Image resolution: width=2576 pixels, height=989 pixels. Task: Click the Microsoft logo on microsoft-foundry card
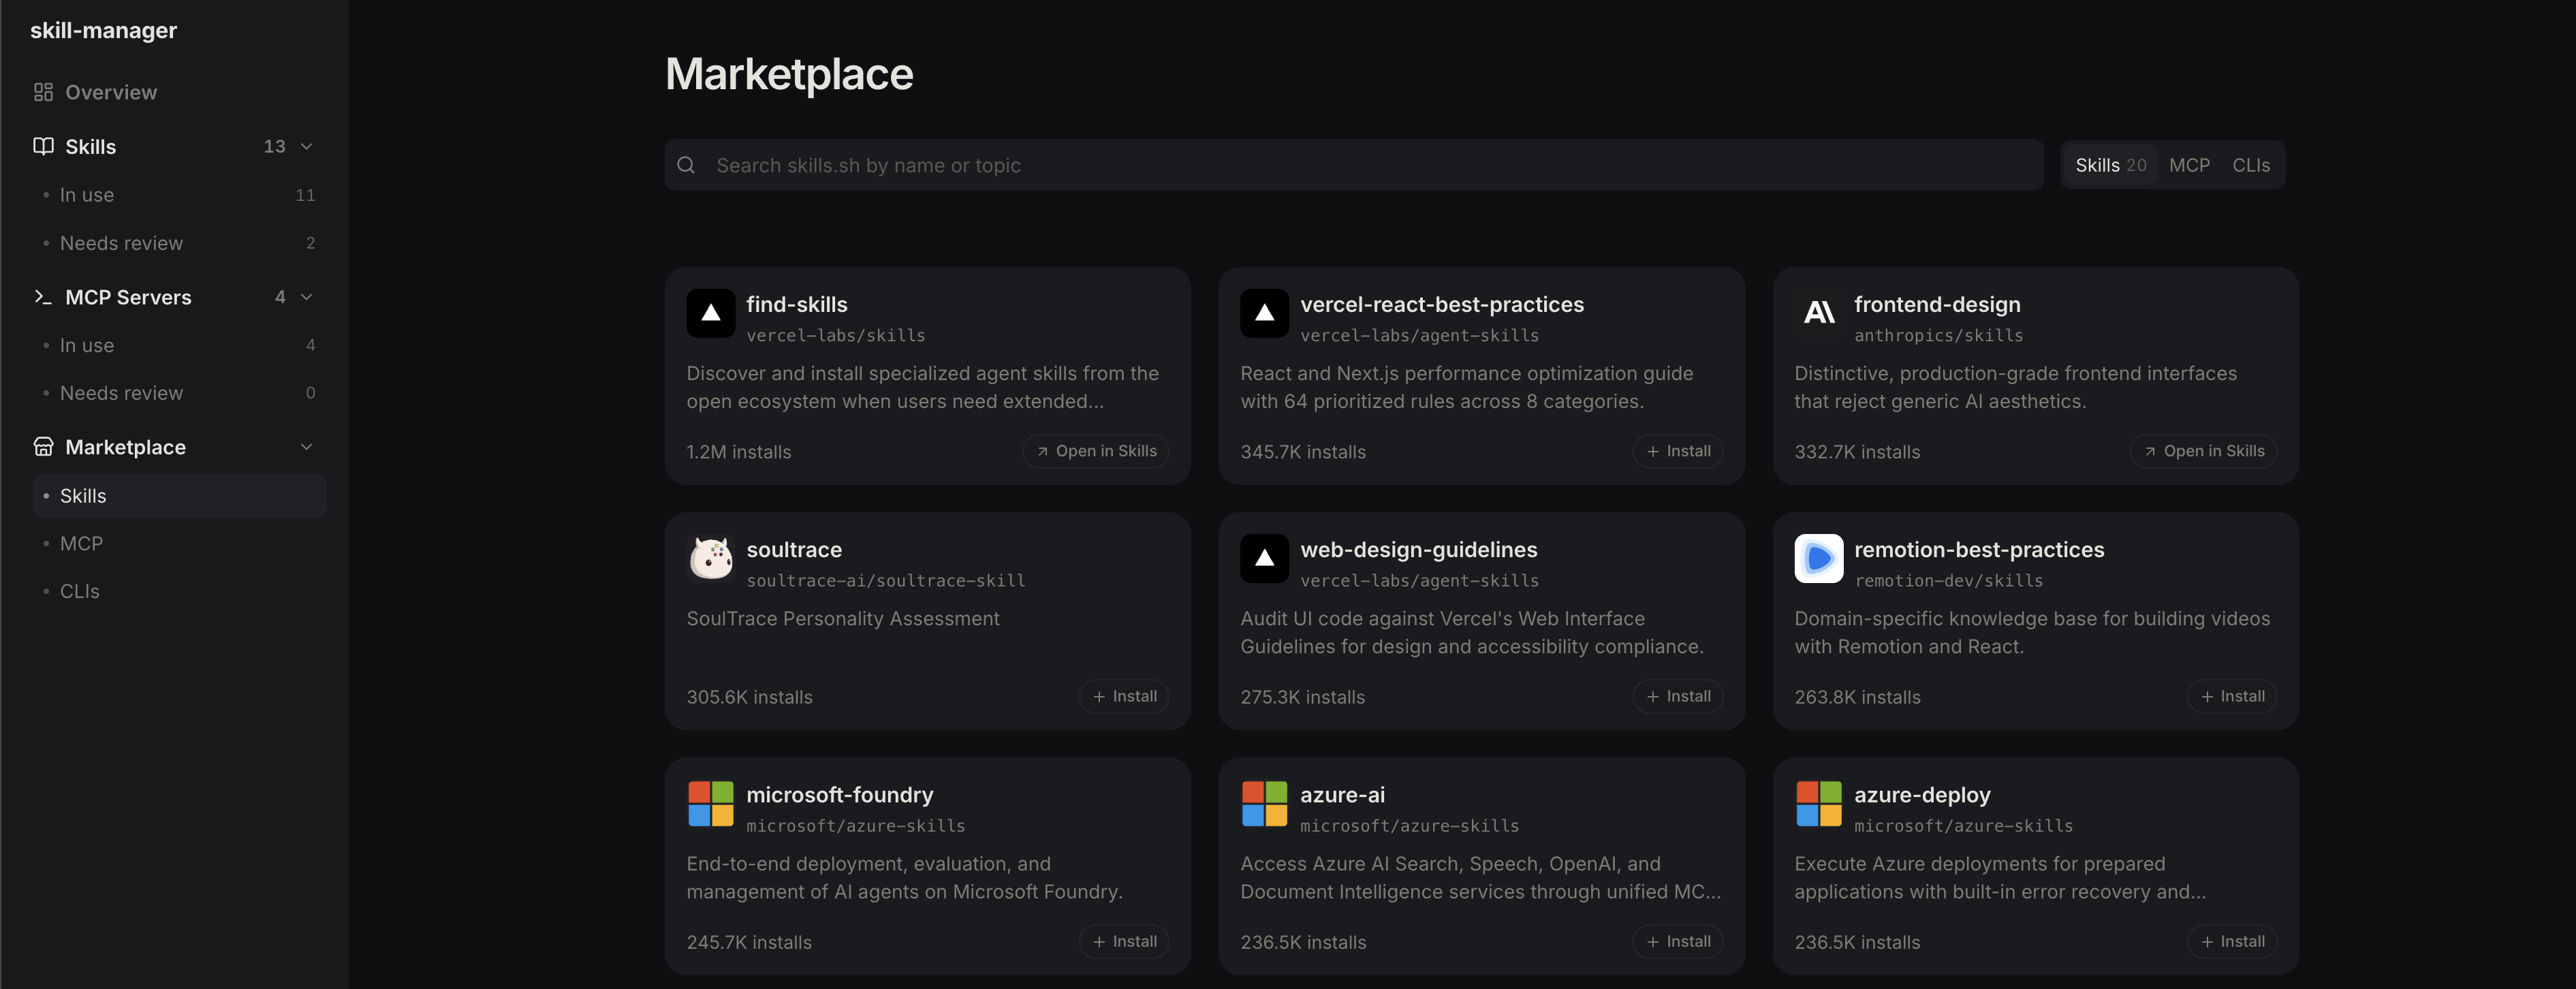[x=710, y=804]
